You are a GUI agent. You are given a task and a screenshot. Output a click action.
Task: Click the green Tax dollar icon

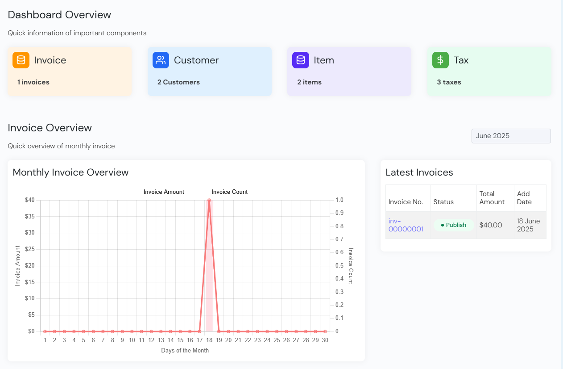440,60
